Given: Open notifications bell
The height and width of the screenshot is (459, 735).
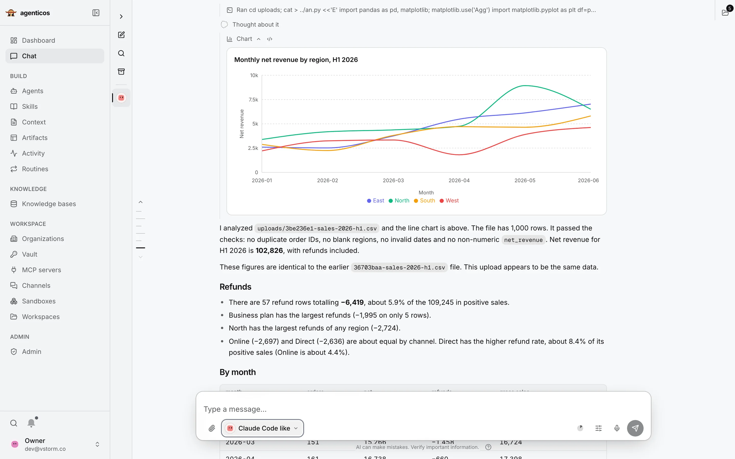Looking at the screenshot, I should click(x=31, y=423).
